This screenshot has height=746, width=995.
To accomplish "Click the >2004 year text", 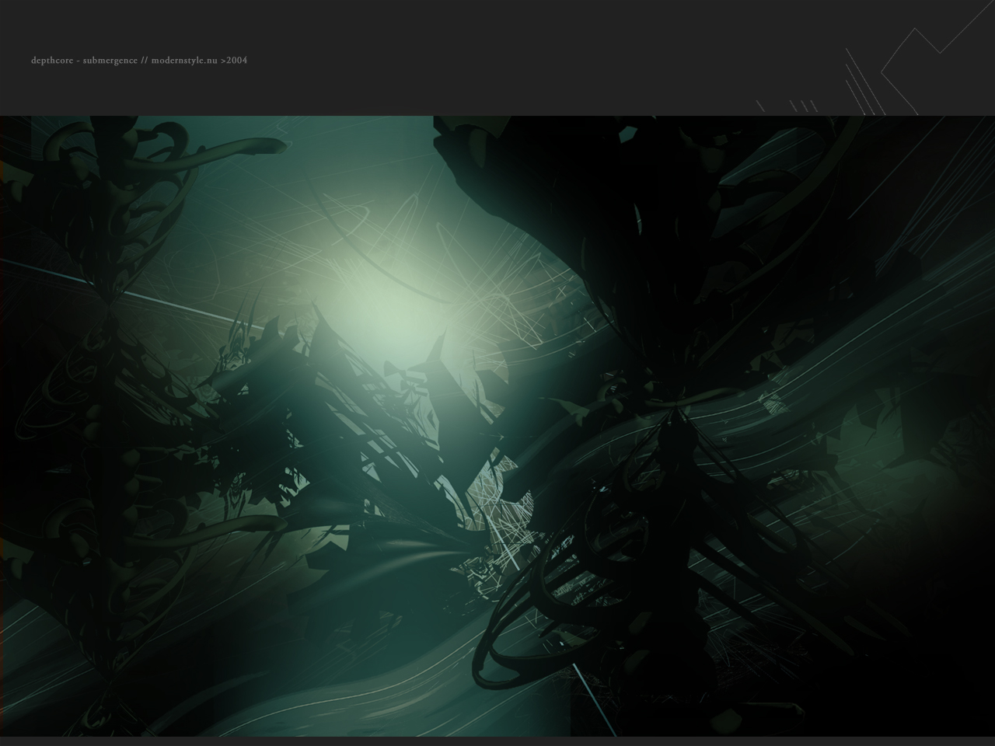I will click(x=234, y=60).
